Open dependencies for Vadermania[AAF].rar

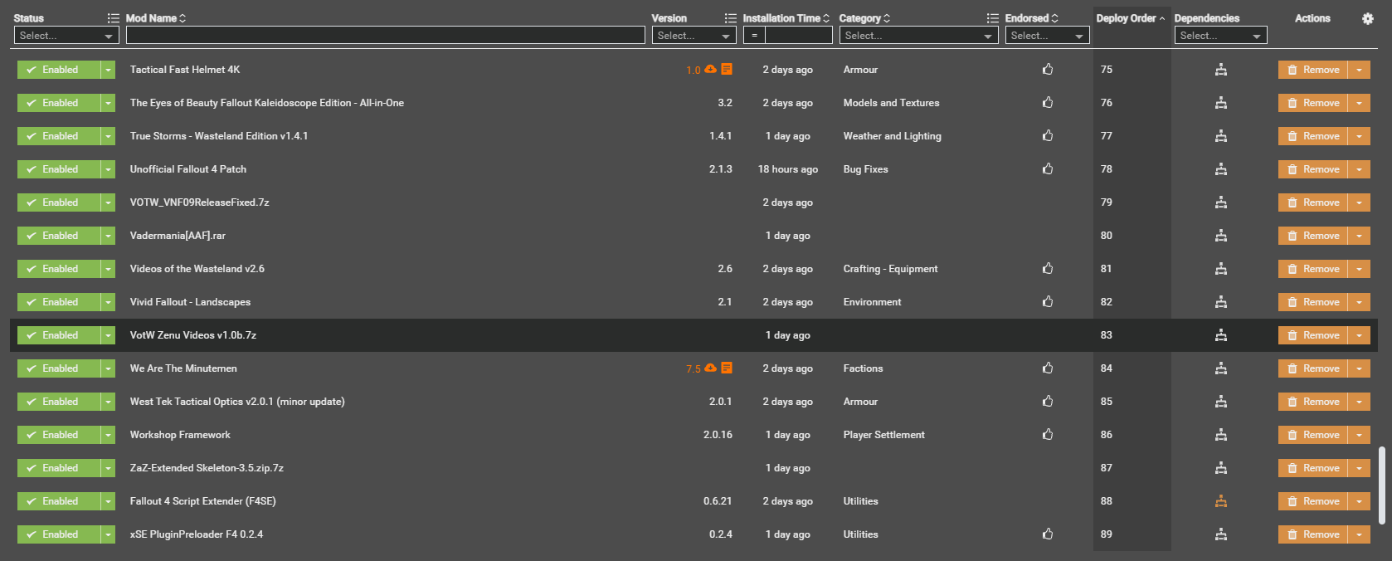point(1221,236)
